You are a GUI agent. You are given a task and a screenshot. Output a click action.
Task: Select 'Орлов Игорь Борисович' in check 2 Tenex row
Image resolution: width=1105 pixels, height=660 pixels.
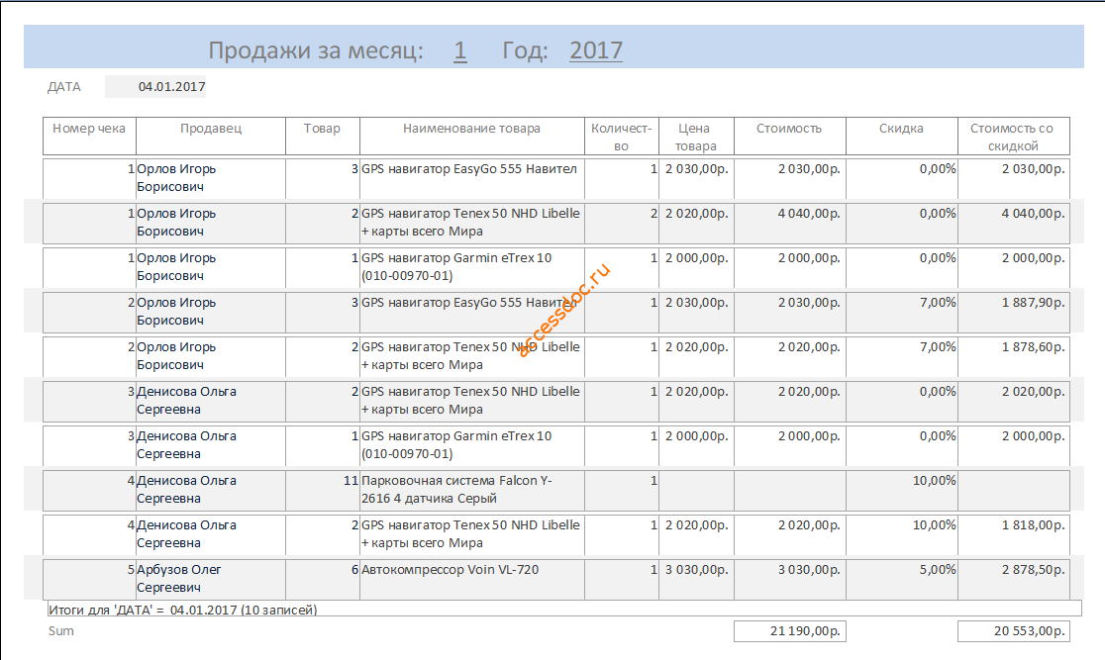(211, 356)
